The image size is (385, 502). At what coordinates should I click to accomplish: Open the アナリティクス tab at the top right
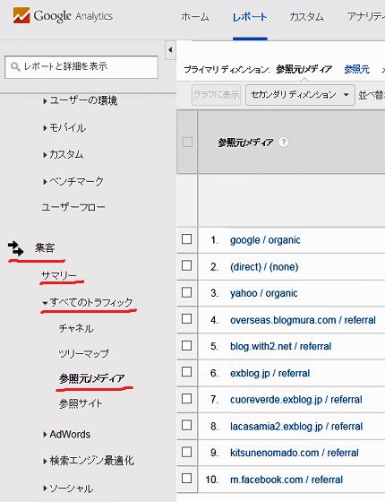pyautogui.click(x=366, y=17)
